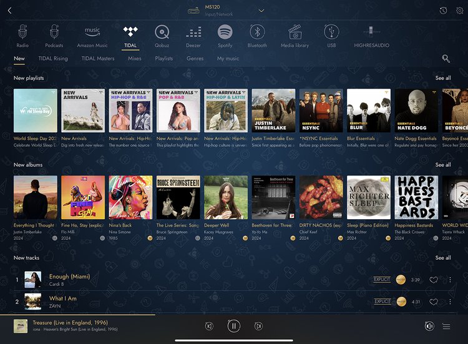Switch to the Playlists tab
This screenshot has width=468, height=344.
[x=164, y=59]
